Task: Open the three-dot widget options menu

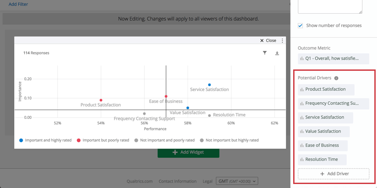Action: (x=283, y=40)
